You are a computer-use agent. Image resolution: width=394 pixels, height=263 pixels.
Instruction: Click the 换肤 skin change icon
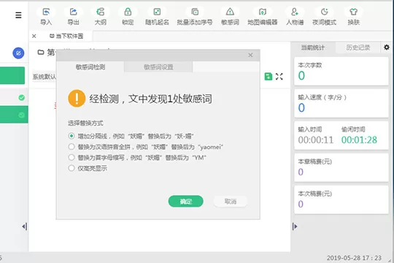[x=354, y=16]
